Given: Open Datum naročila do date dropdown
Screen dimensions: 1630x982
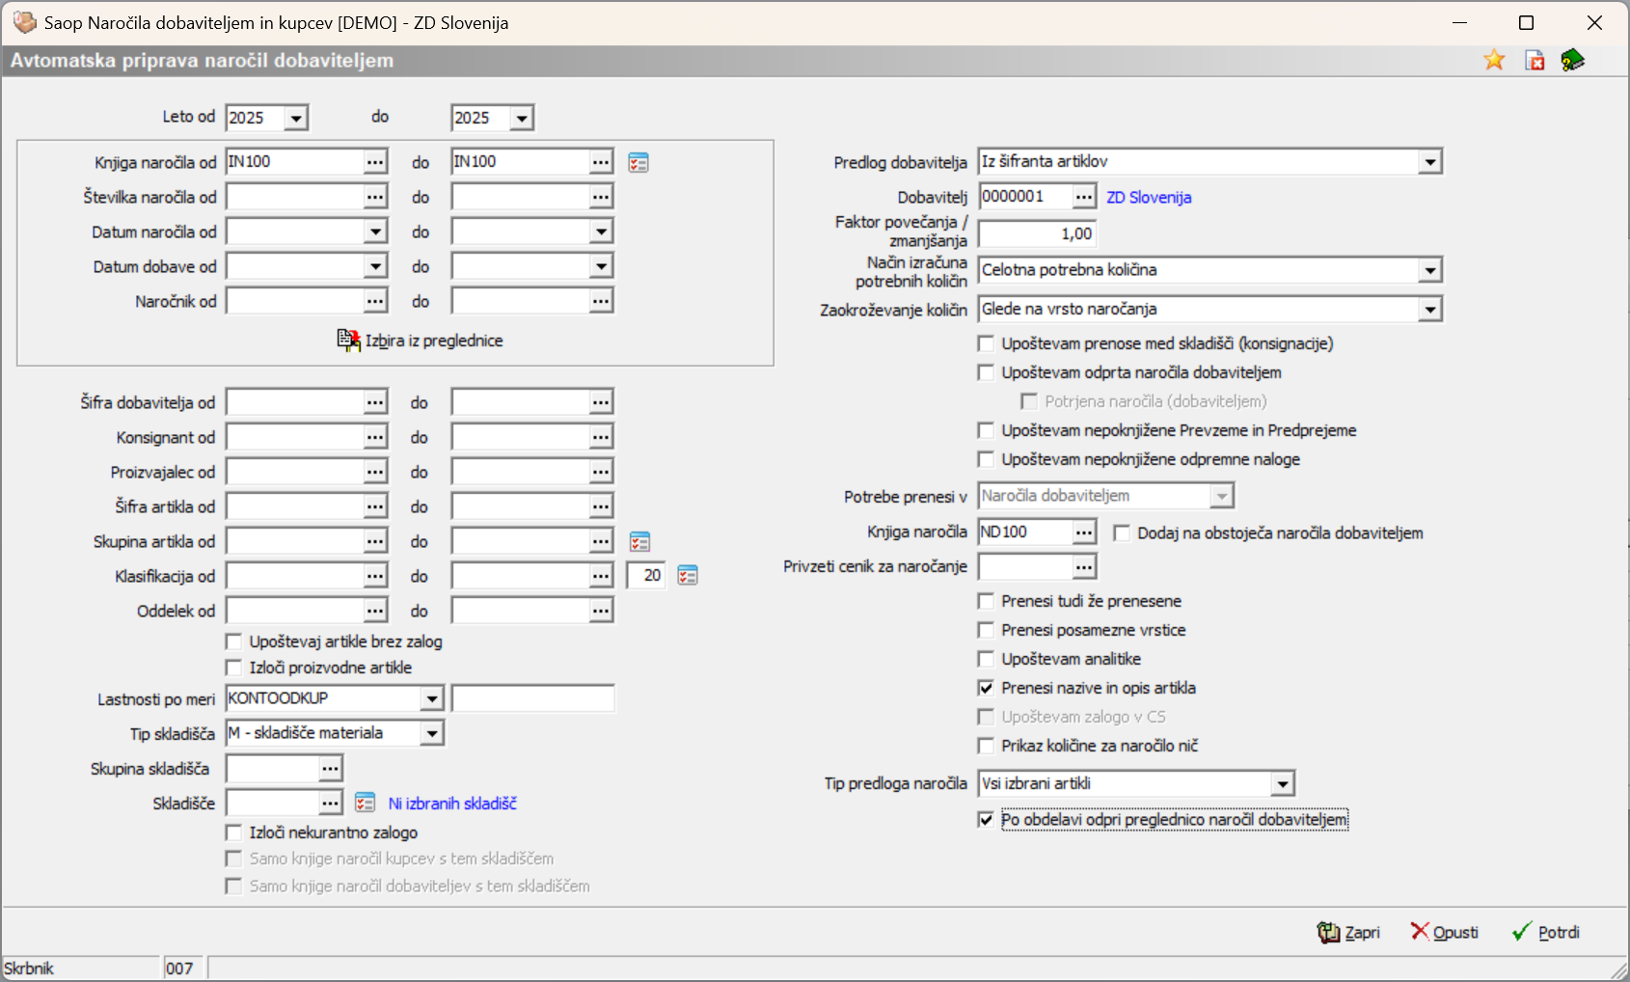Looking at the screenshot, I should (601, 232).
